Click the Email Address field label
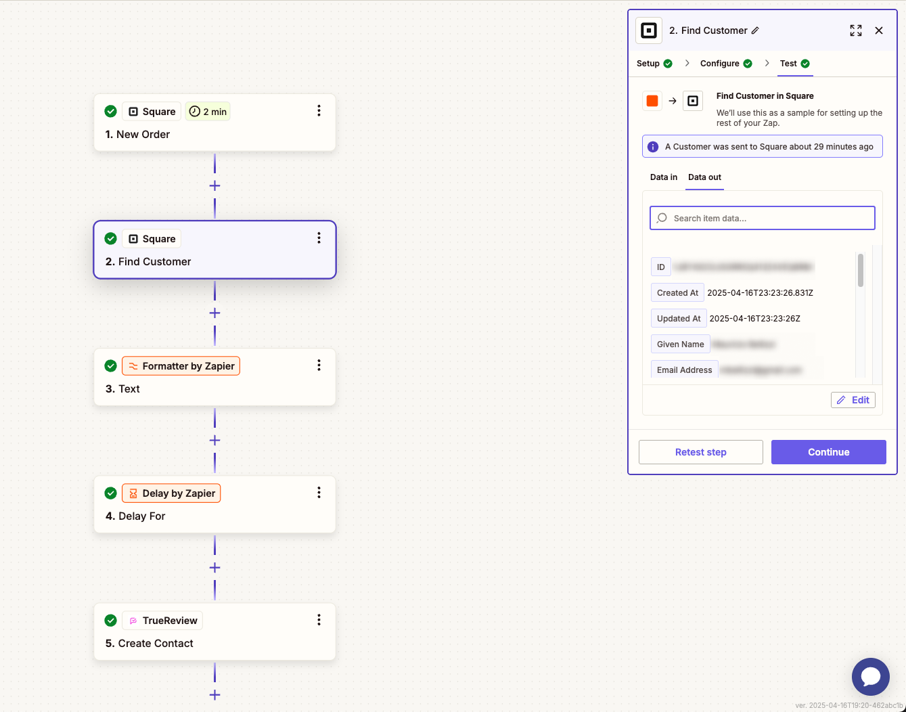Viewport: 906px width, 712px height. pyautogui.click(x=684, y=370)
